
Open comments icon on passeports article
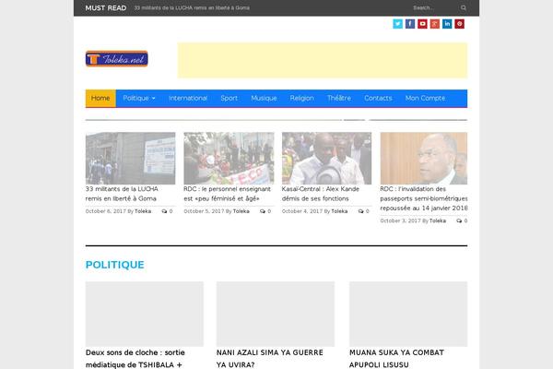click(x=459, y=220)
